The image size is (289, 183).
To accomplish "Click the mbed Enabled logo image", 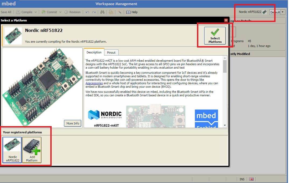I will coord(206,118).
